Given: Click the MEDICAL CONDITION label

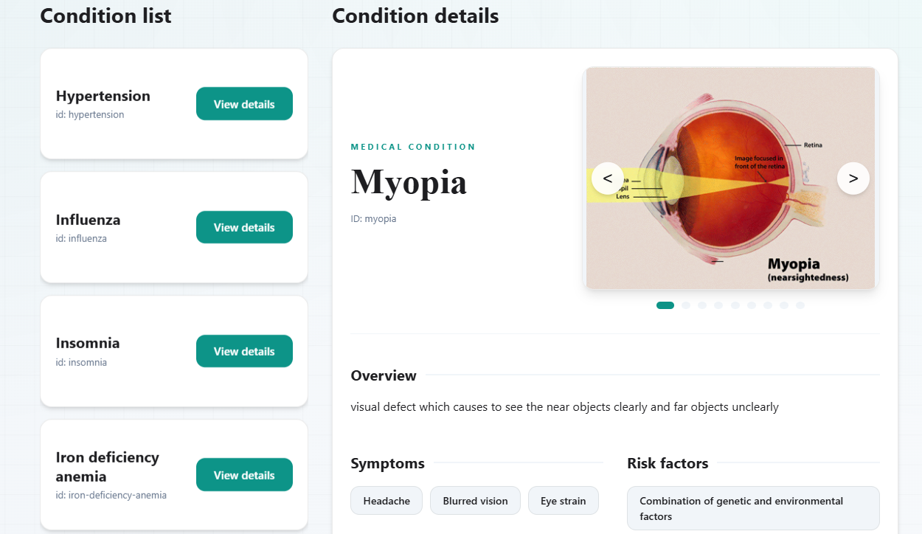Looking at the screenshot, I should (x=413, y=146).
